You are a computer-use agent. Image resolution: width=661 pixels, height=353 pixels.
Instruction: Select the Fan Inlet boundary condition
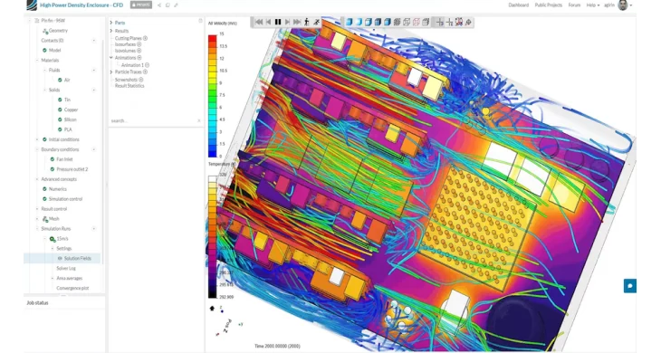point(64,159)
